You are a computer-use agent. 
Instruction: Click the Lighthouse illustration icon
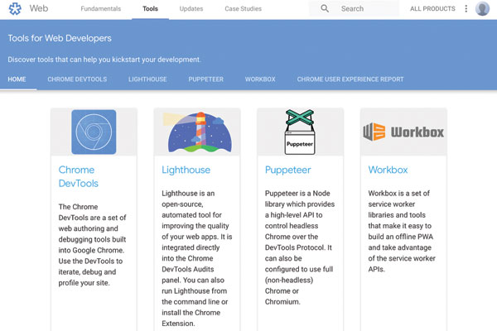pyautogui.click(x=197, y=132)
